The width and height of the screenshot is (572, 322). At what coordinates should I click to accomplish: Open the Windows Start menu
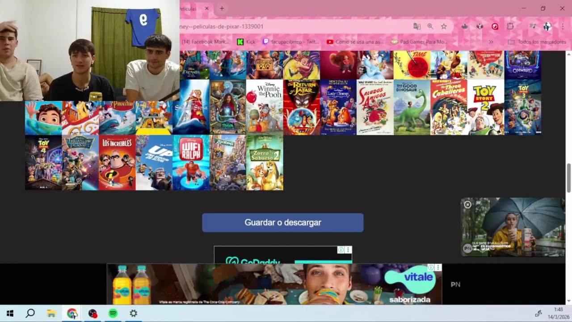click(x=10, y=314)
